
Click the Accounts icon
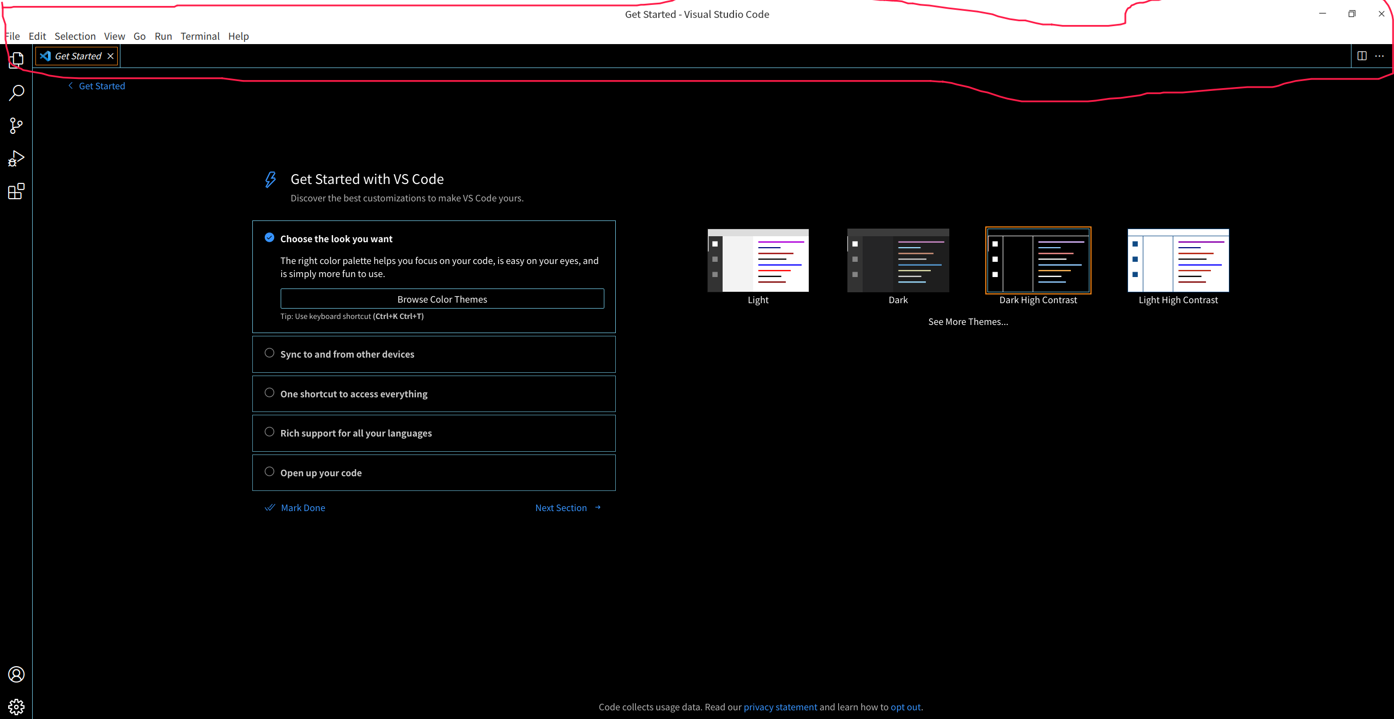pos(16,674)
